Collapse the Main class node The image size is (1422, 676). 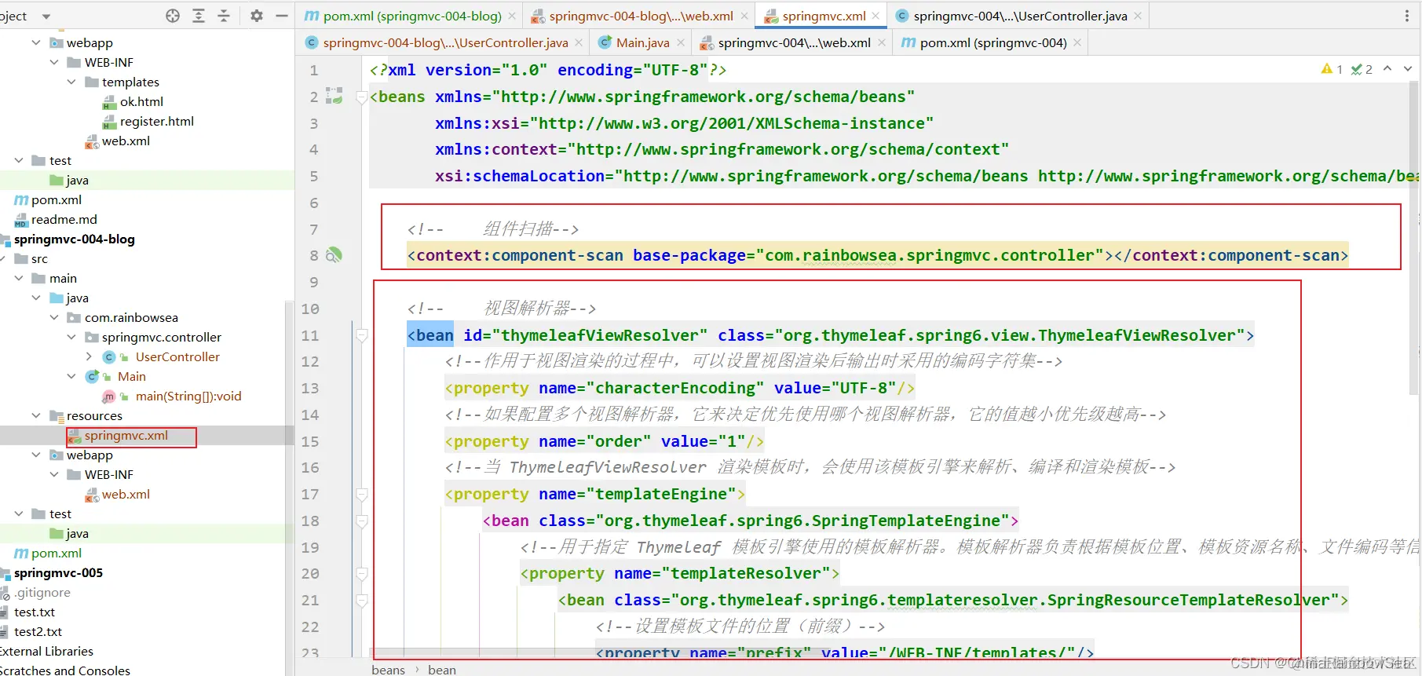pos(71,376)
